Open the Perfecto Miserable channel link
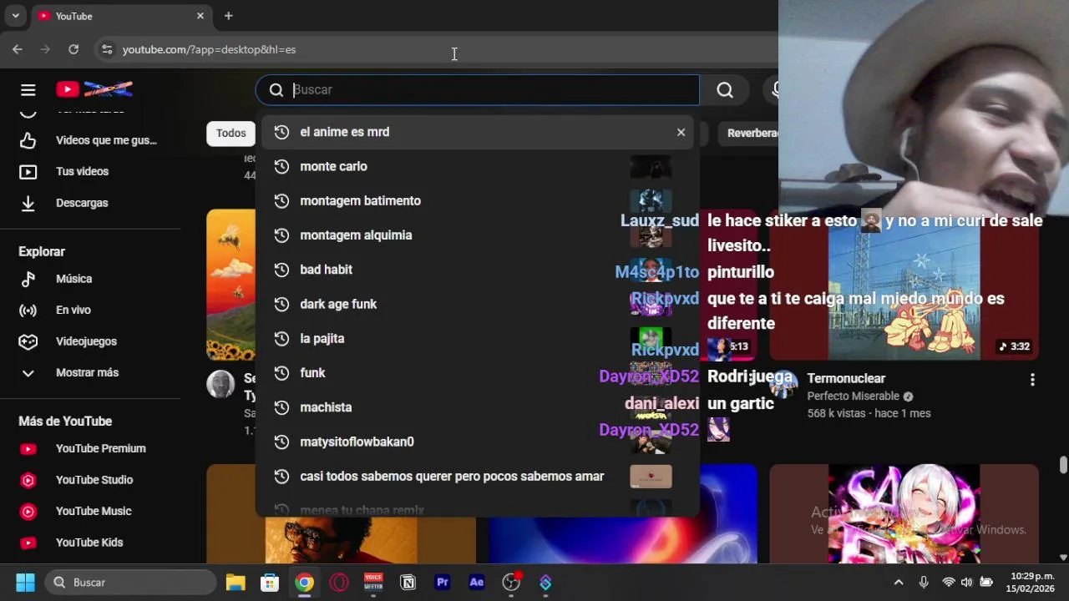Viewport: 1069px width, 601px height. [x=853, y=396]
